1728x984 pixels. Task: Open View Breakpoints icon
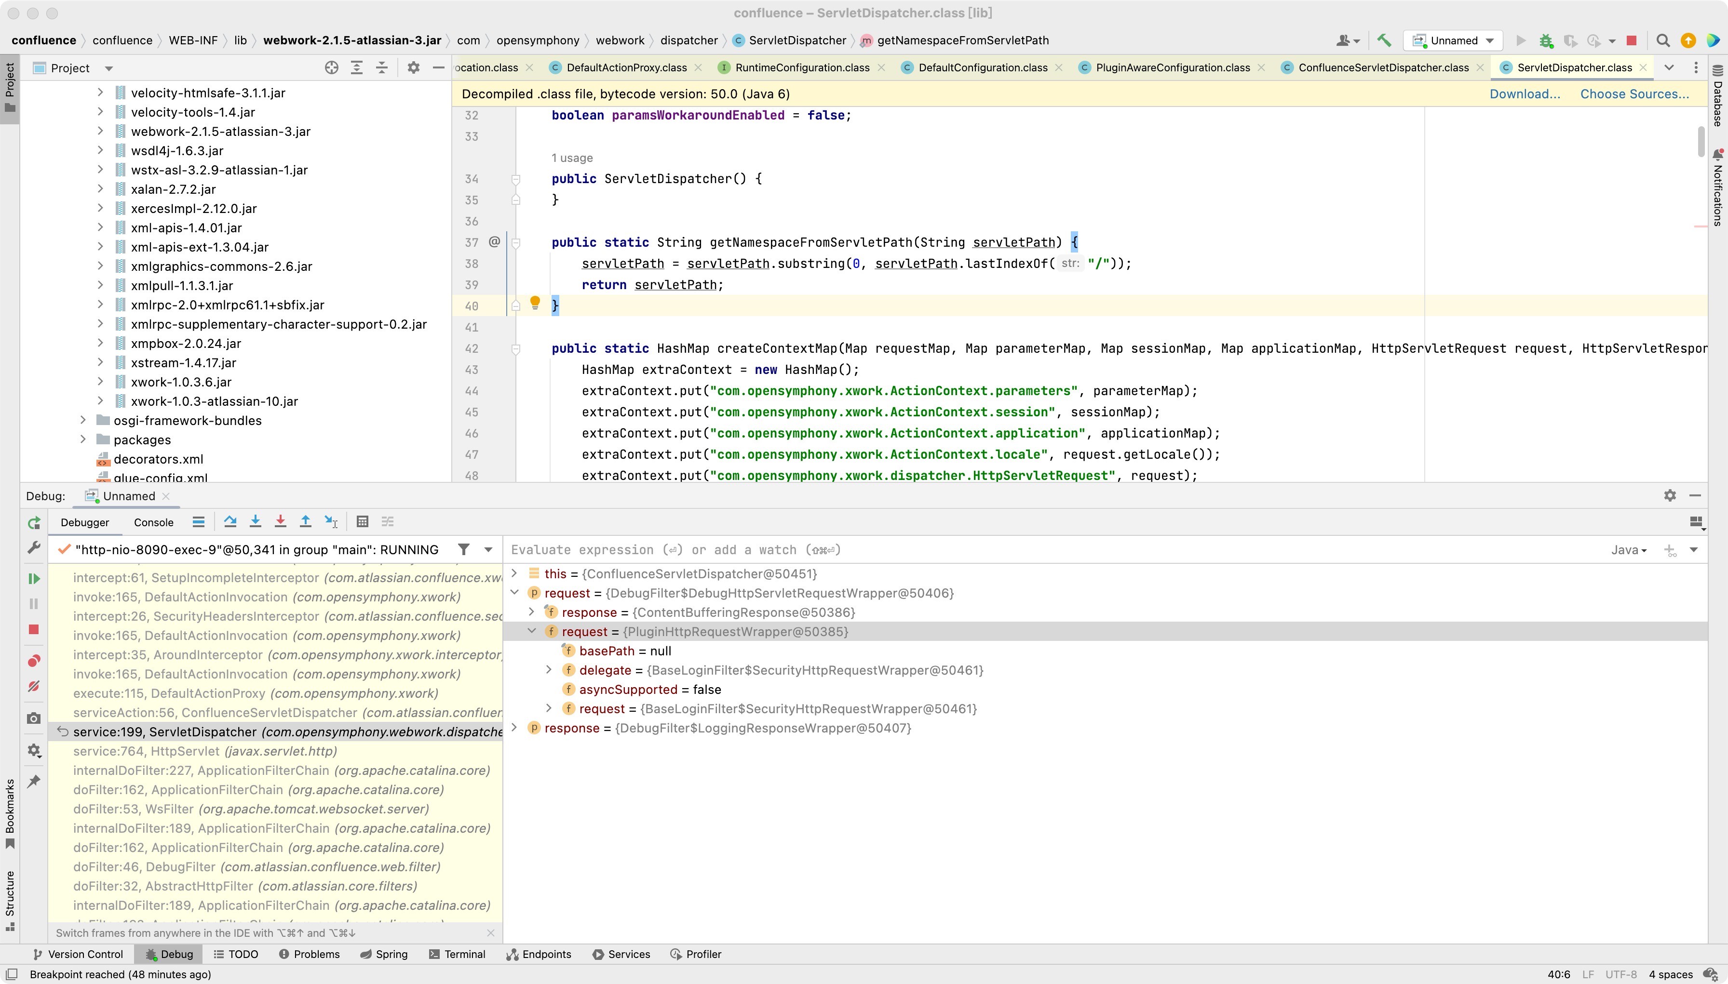[x=34, y=660]
